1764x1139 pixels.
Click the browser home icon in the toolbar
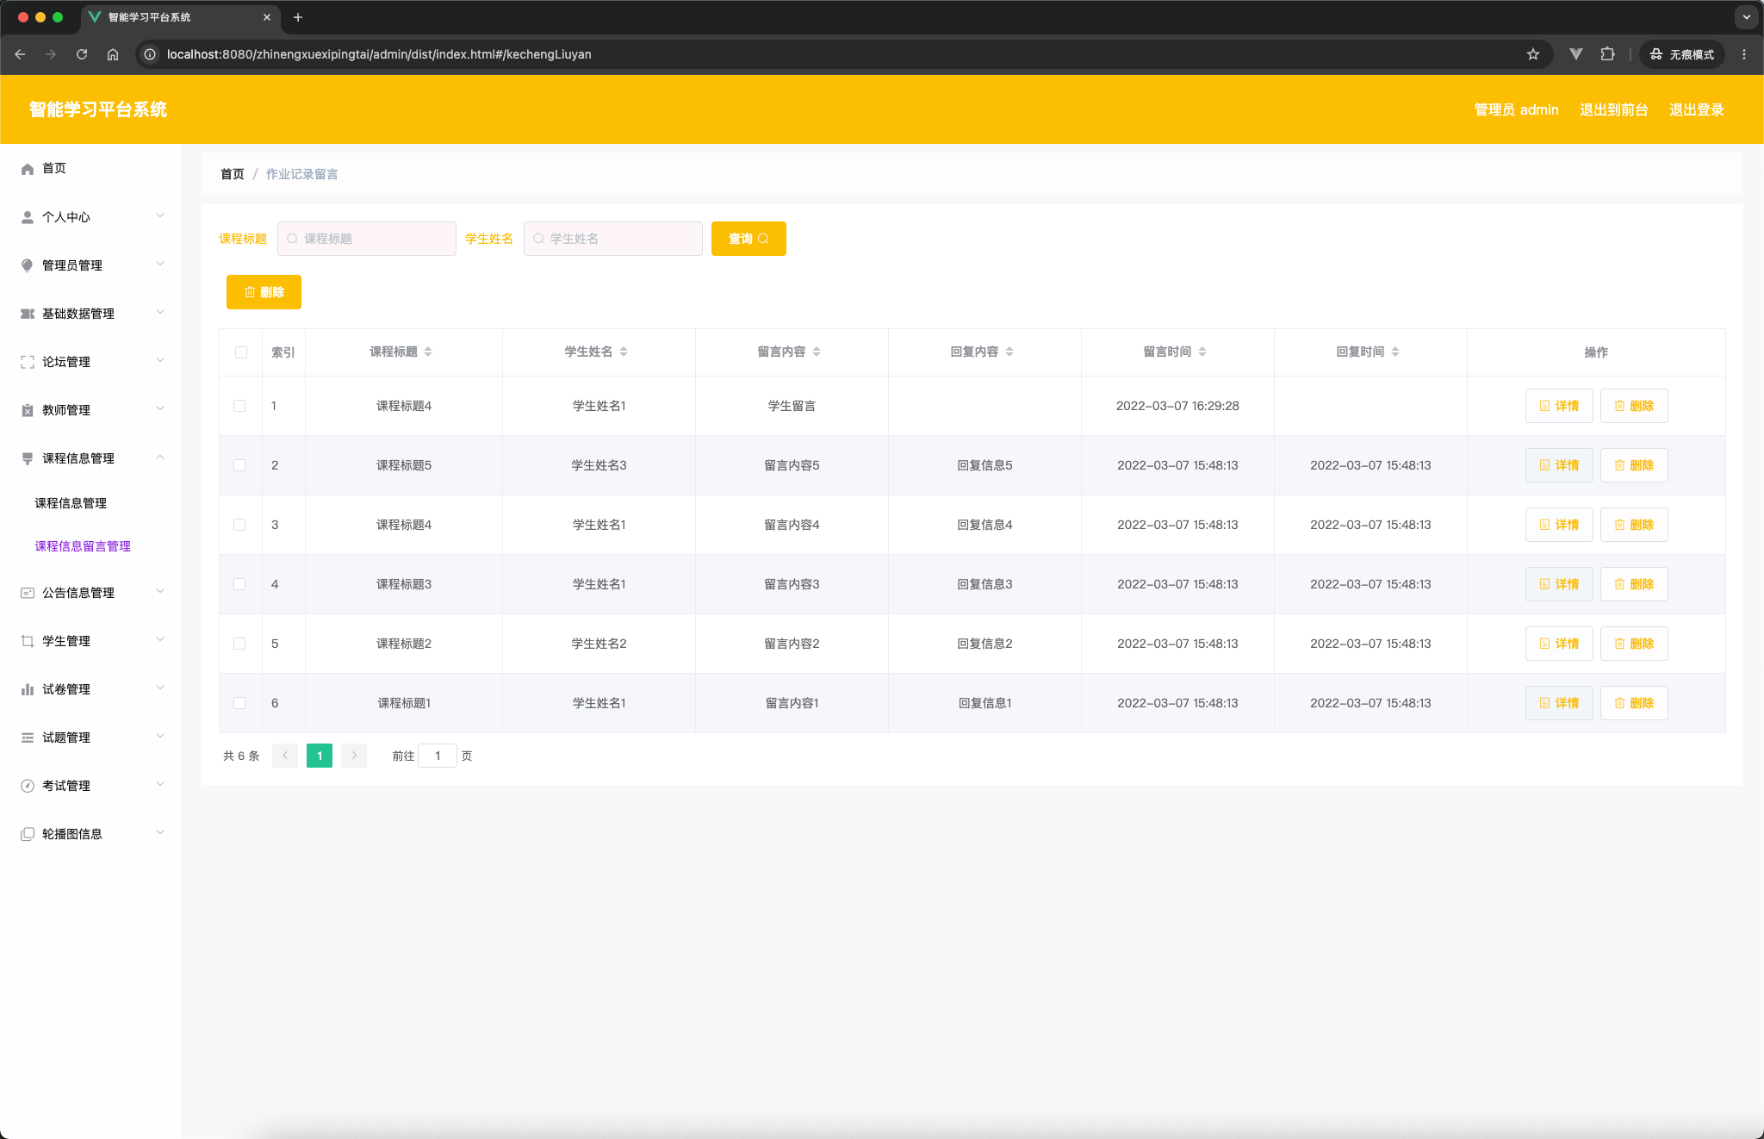click(x=113, y=54)
